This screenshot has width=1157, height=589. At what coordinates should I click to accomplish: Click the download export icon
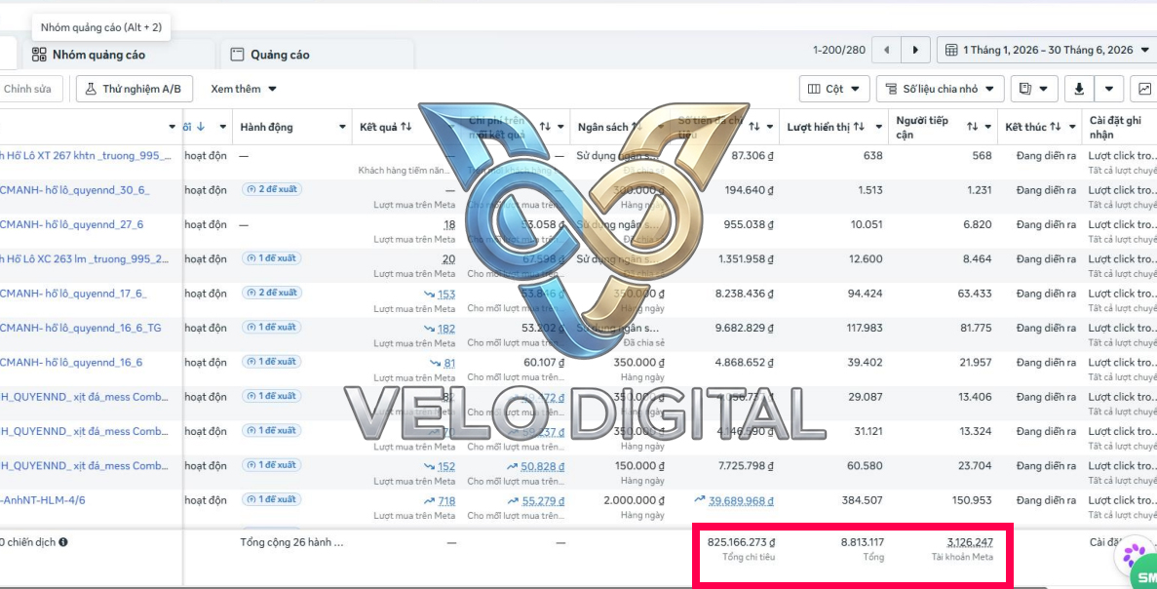pyautogui.click(x=1080, y=89)
